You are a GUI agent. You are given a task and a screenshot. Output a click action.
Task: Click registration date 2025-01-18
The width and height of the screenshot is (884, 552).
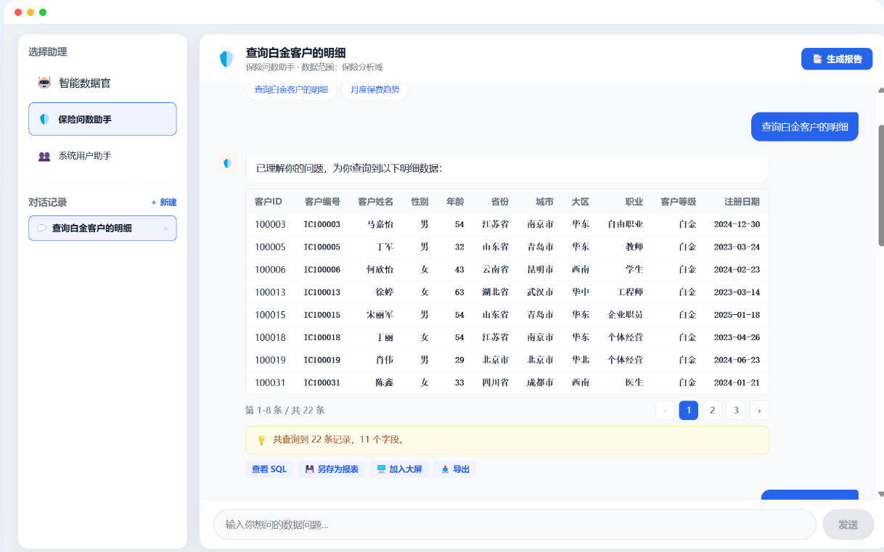tap(737, 315)
